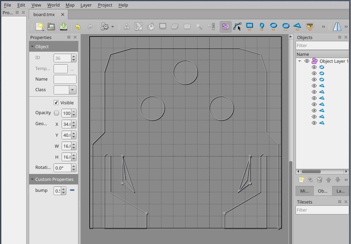The height and width of the screenshot is (244, 351).
Task: Activate the Insert Polygon tool
Action: [297, 27]
